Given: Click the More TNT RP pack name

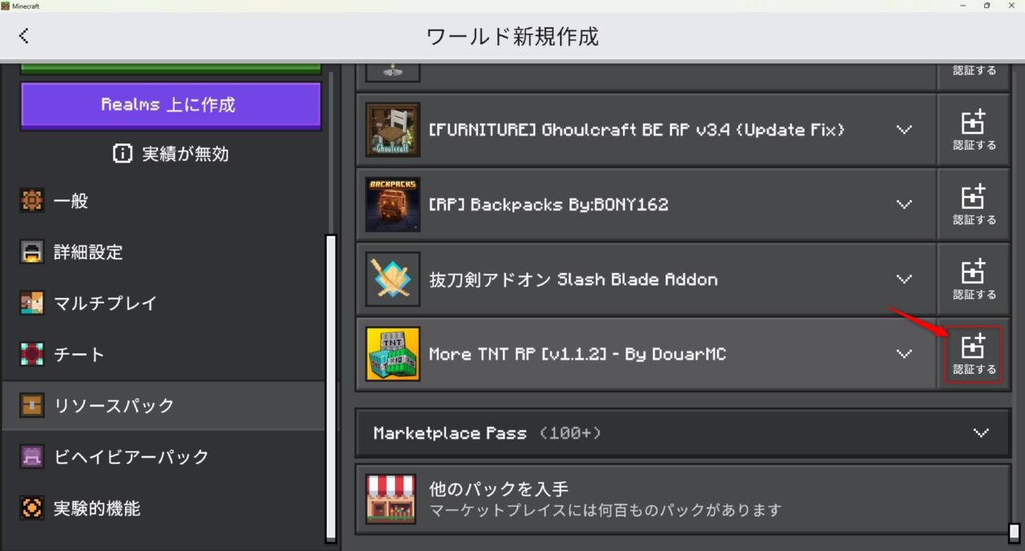Looking at the screenshot, I should (577, 354).
